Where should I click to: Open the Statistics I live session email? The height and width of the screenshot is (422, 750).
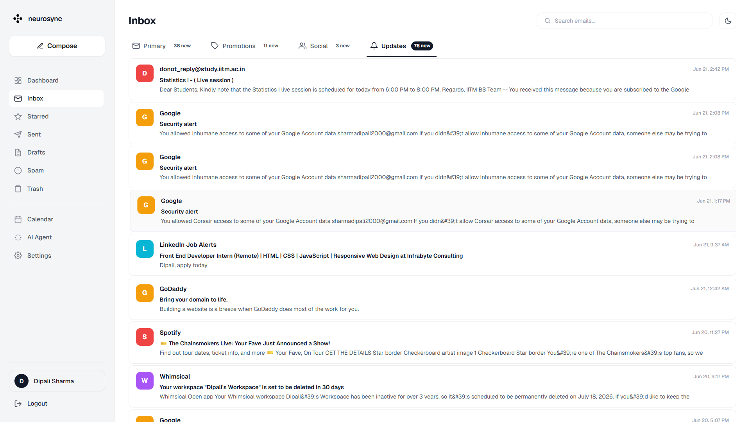point(432,79)
